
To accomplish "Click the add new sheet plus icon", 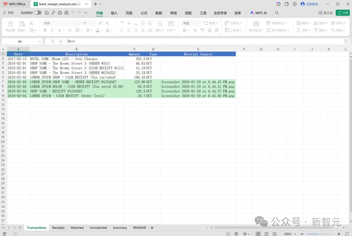I will (152, 228).
